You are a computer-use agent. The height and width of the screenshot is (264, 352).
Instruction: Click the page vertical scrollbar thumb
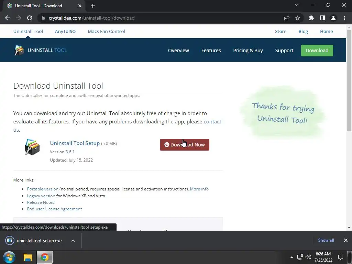click(349, 81)
